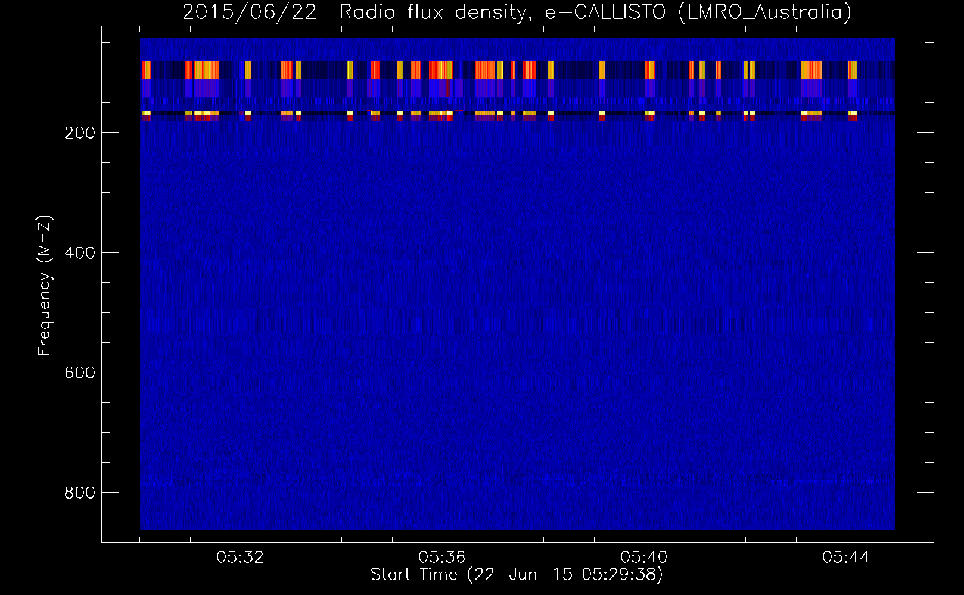Click the 'Start Time (22-Jun-15 05:29:38)' axis label
The image size is (964, 595).
(517, 575)
